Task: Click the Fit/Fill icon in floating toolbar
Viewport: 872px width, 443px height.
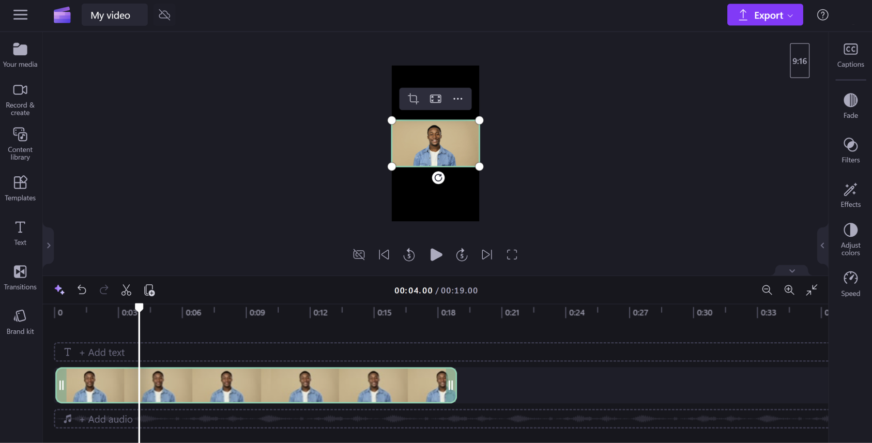Action: (x=436, y=99)
